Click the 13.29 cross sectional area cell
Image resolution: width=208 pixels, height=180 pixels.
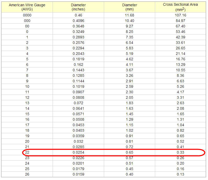(180, 65)
